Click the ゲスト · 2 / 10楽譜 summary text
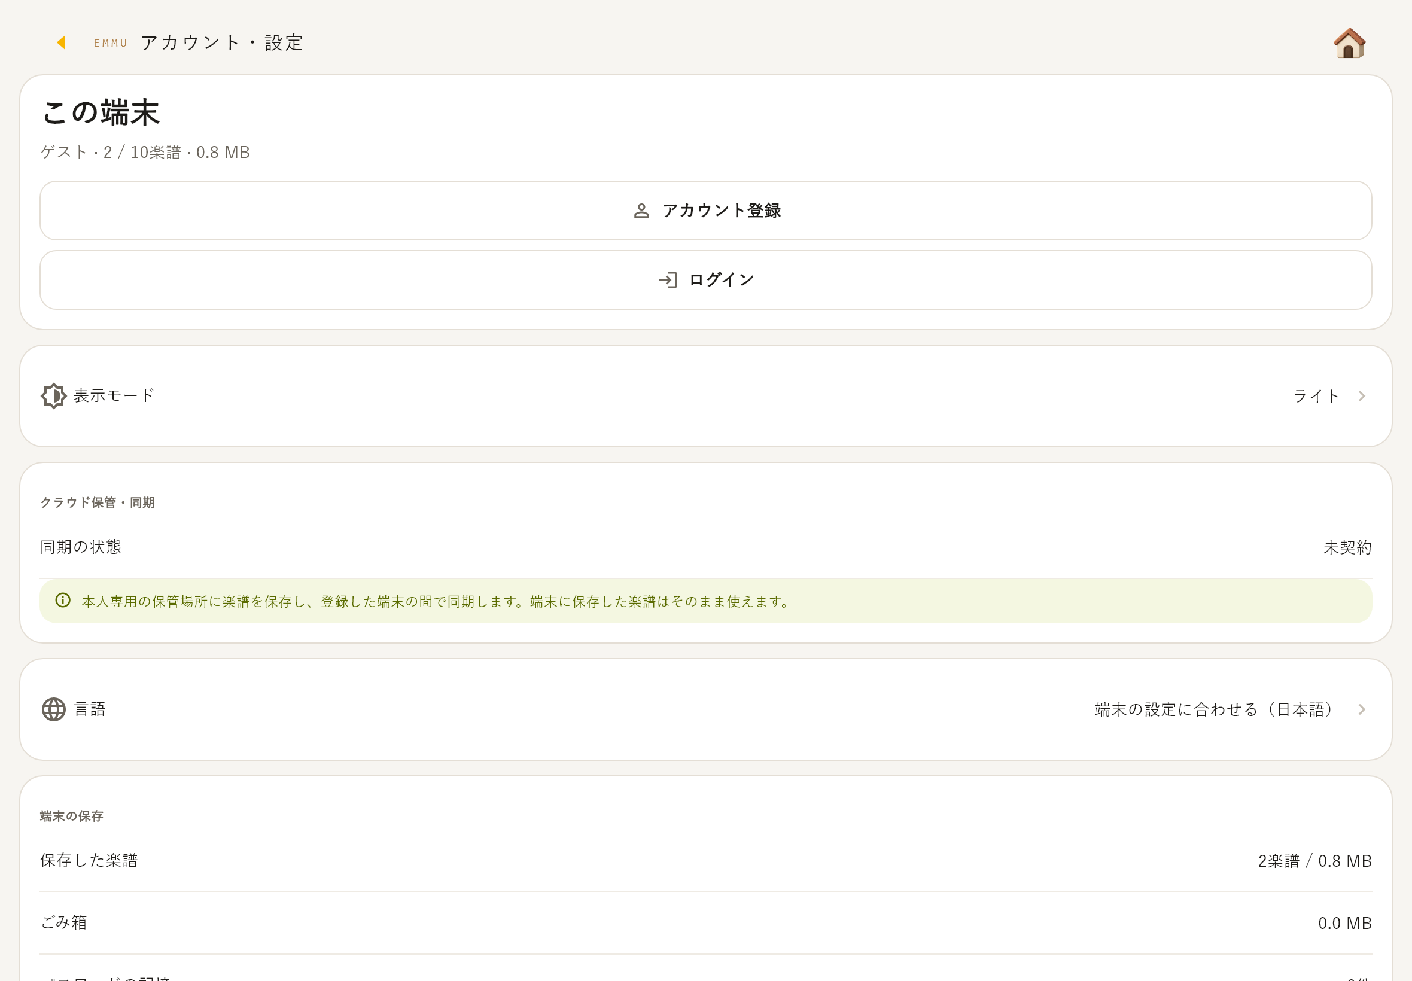The width and height of the screenshot is (1412, 981). coord(145,152)
